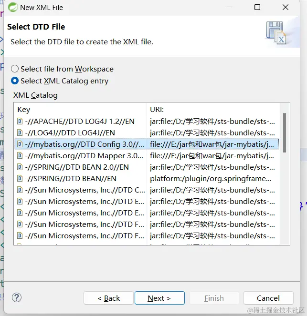
Task: Click the URI column header
Action: (x=157, y=109)
